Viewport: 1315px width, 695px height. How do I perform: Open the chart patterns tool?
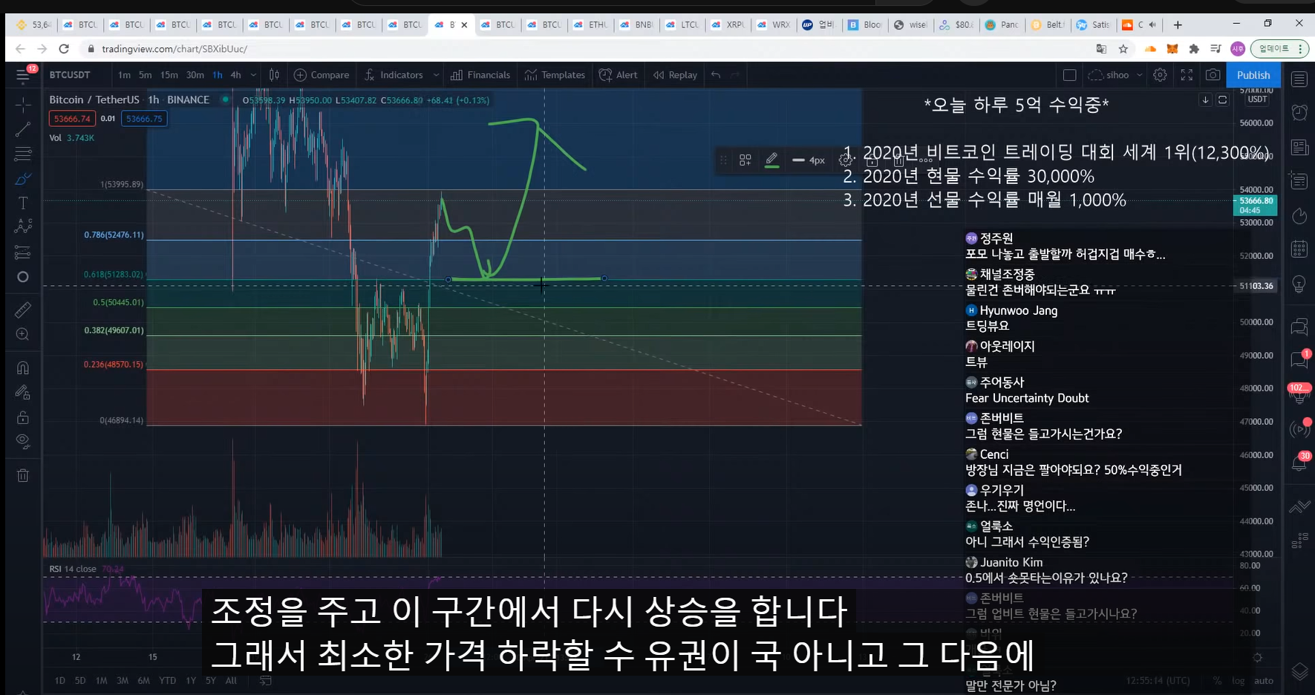(23, 226)
